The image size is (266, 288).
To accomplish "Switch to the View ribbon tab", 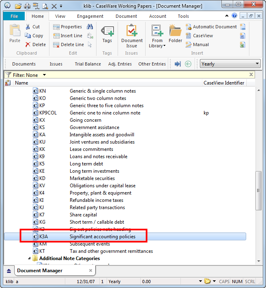I will 60,16.
